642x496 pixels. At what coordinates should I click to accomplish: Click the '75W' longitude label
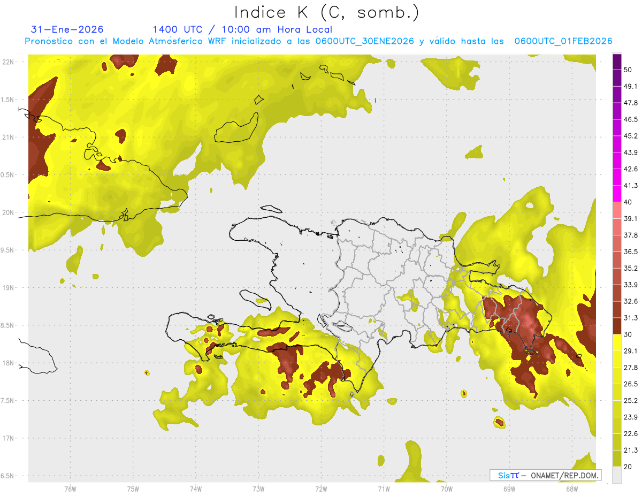[x=133, y=489]
